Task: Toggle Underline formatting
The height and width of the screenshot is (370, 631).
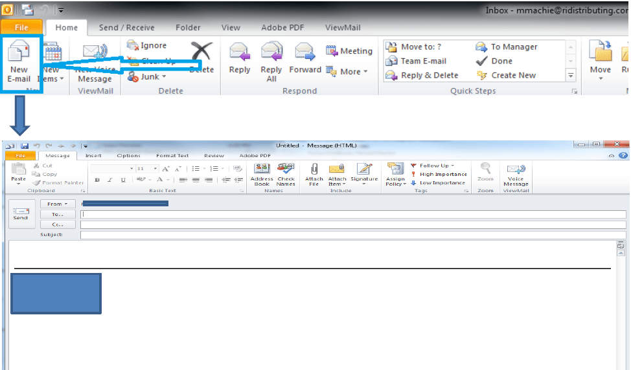Action: point(123,180)
